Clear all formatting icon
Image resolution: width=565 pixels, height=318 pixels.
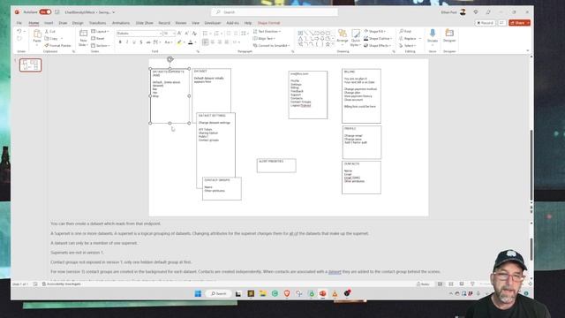click(194, 34)
